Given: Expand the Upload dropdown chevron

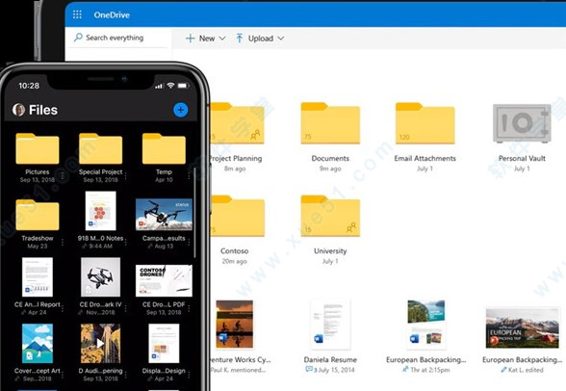Looking at the screenshot, I should coord(281,39).
